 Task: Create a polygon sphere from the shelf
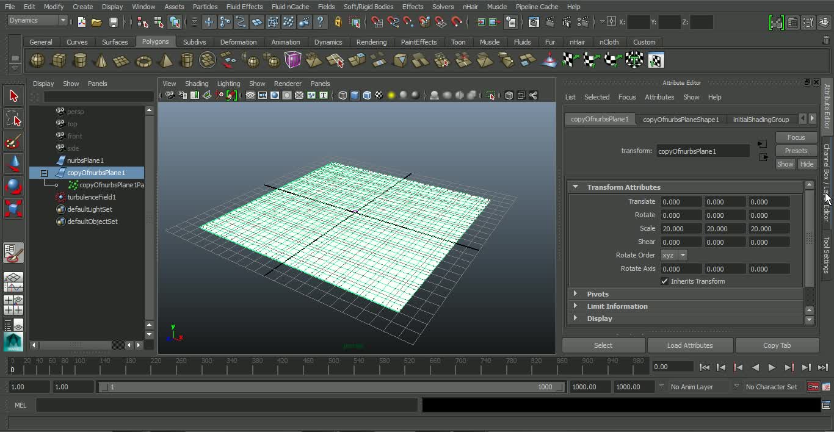(x=38, y=60)
